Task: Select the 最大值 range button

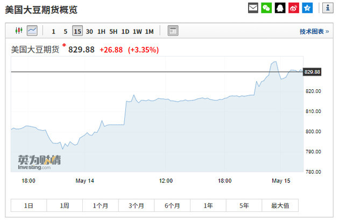Action: pyautogui.click(x=280, y=205)
